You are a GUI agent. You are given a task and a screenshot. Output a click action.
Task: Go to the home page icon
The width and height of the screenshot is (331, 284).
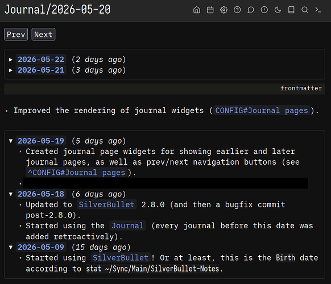[197, 10]
